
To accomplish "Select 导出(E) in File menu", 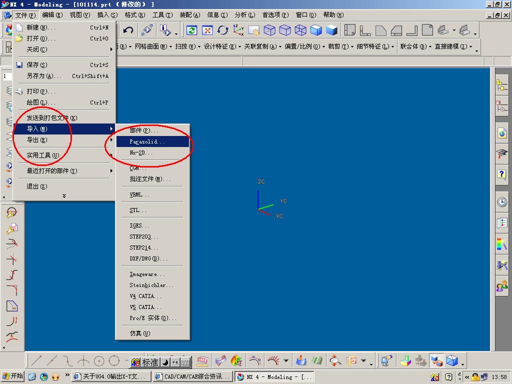I will click(64, 140).
